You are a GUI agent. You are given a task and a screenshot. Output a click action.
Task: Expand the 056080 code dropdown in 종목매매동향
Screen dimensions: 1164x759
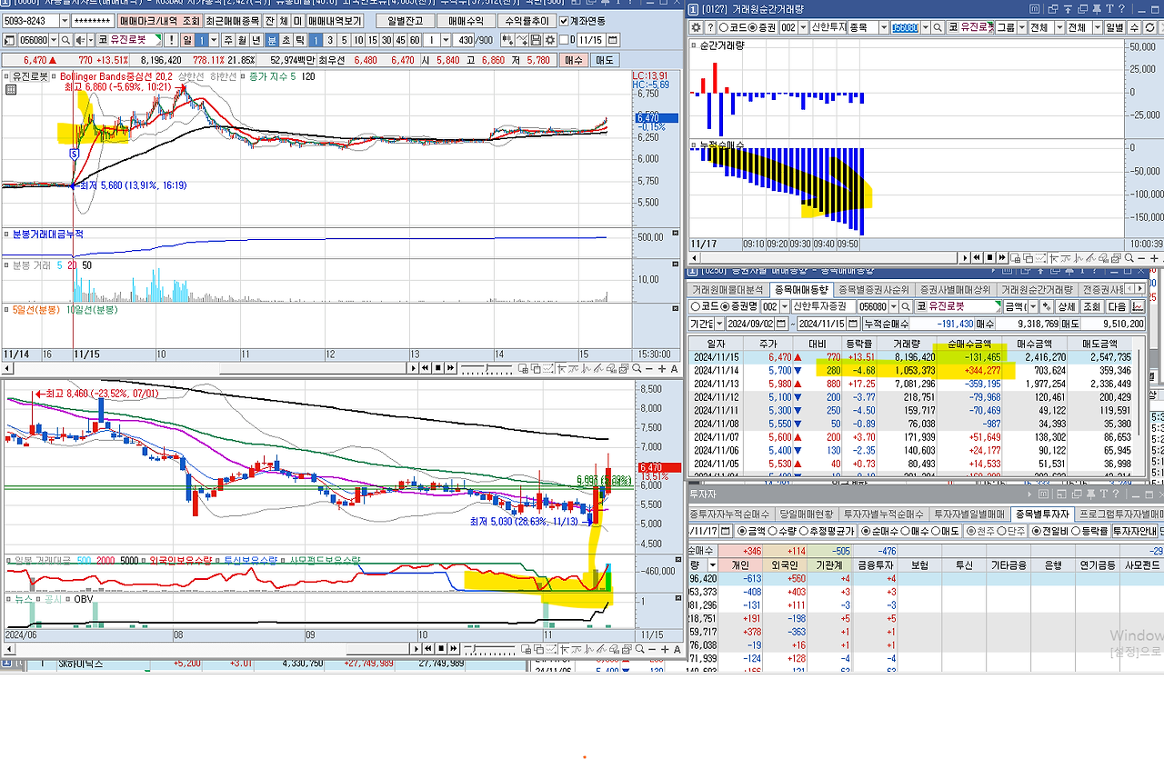coord(894,306)
